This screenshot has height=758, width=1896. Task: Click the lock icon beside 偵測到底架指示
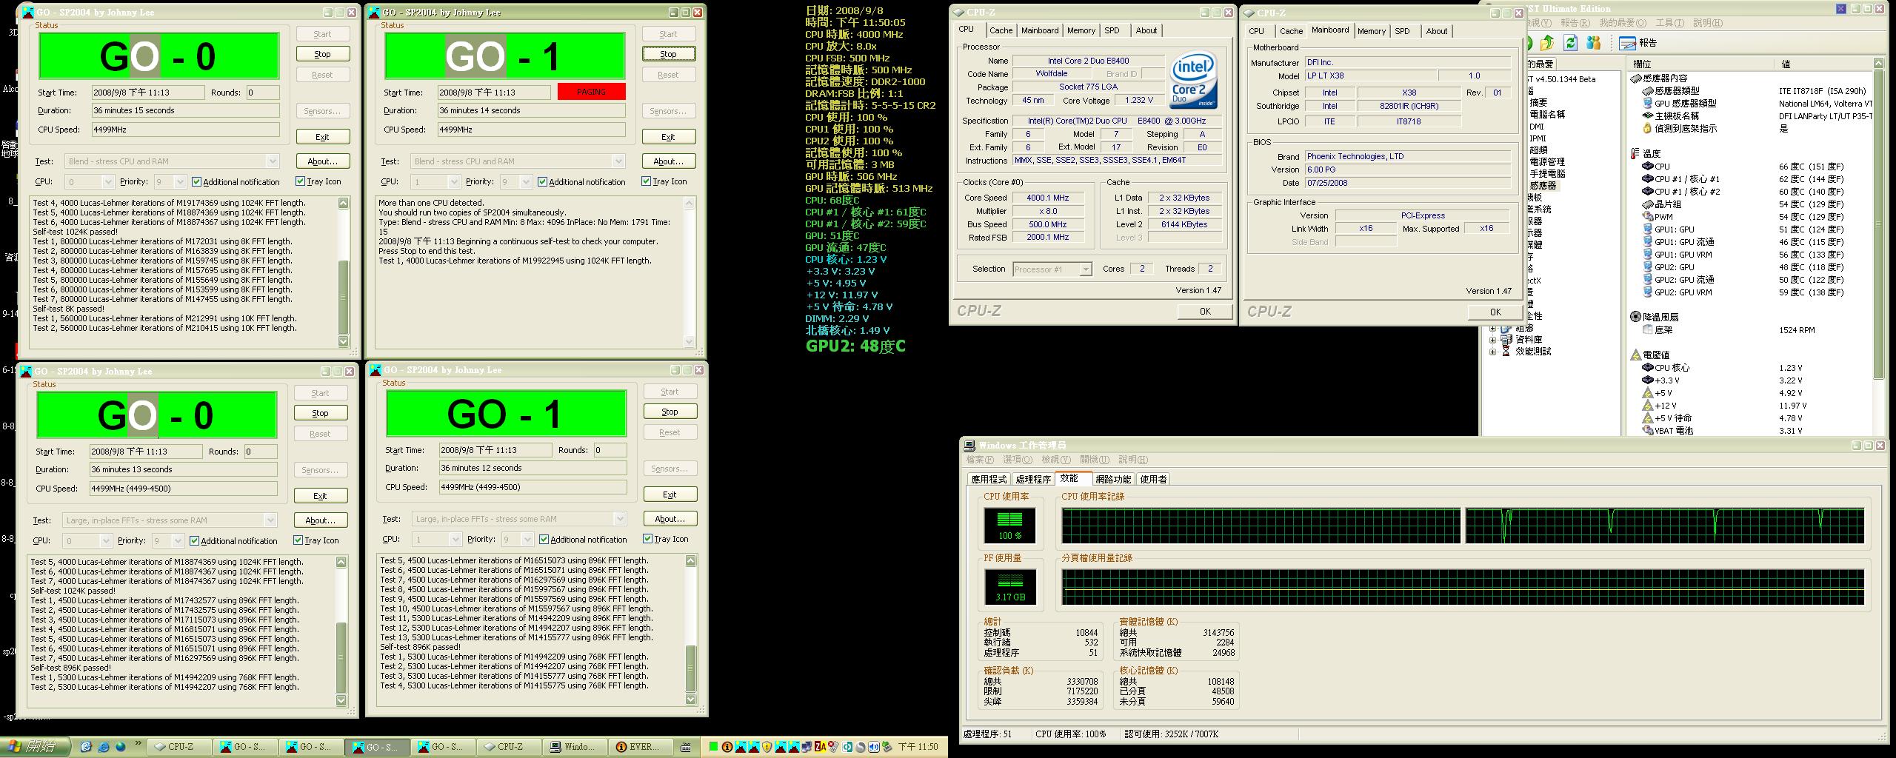pos(1647,128)
